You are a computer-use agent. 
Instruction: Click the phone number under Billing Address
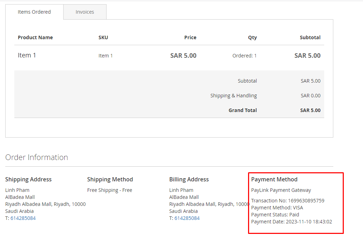click(187, 218)
